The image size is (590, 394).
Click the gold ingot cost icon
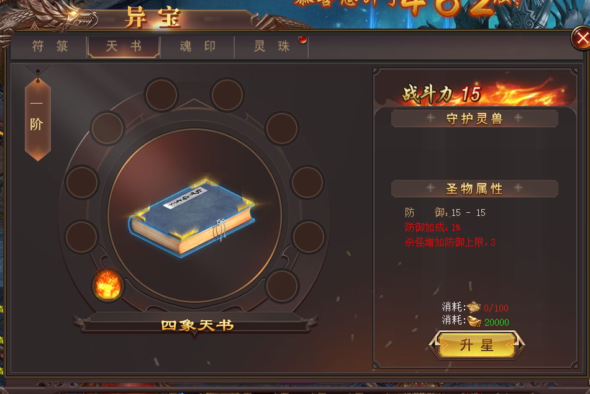pyautogui.click(x=474, y=321)
